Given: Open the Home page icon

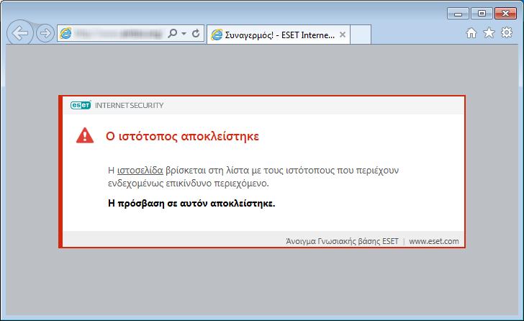Looking at the screenshot, I should tap(471, 32).
